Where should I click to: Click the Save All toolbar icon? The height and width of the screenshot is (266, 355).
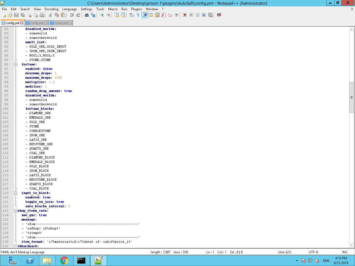22,15
